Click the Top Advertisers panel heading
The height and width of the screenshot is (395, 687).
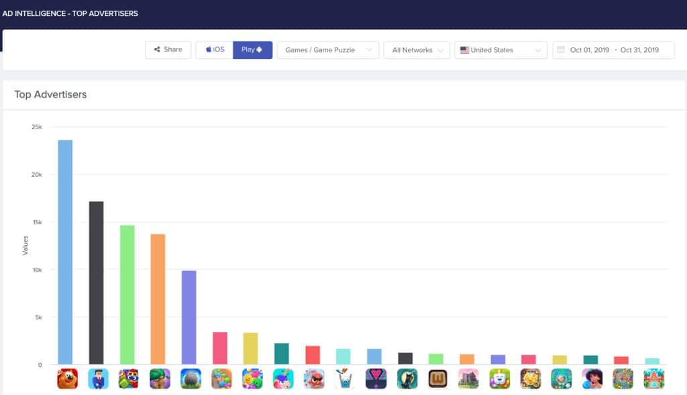tap(50, 94)
